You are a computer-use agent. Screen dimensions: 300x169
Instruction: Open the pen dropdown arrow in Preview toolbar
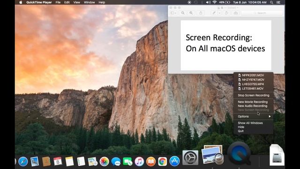pos(219,13)
